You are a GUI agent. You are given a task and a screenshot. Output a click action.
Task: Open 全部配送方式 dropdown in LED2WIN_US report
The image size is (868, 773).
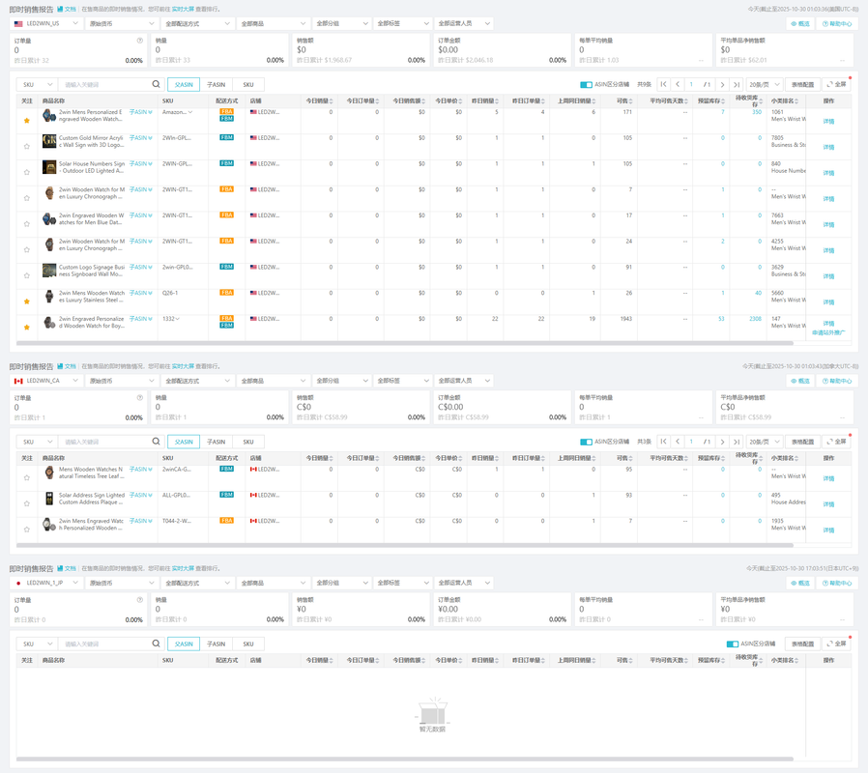[x=197, y=24]
